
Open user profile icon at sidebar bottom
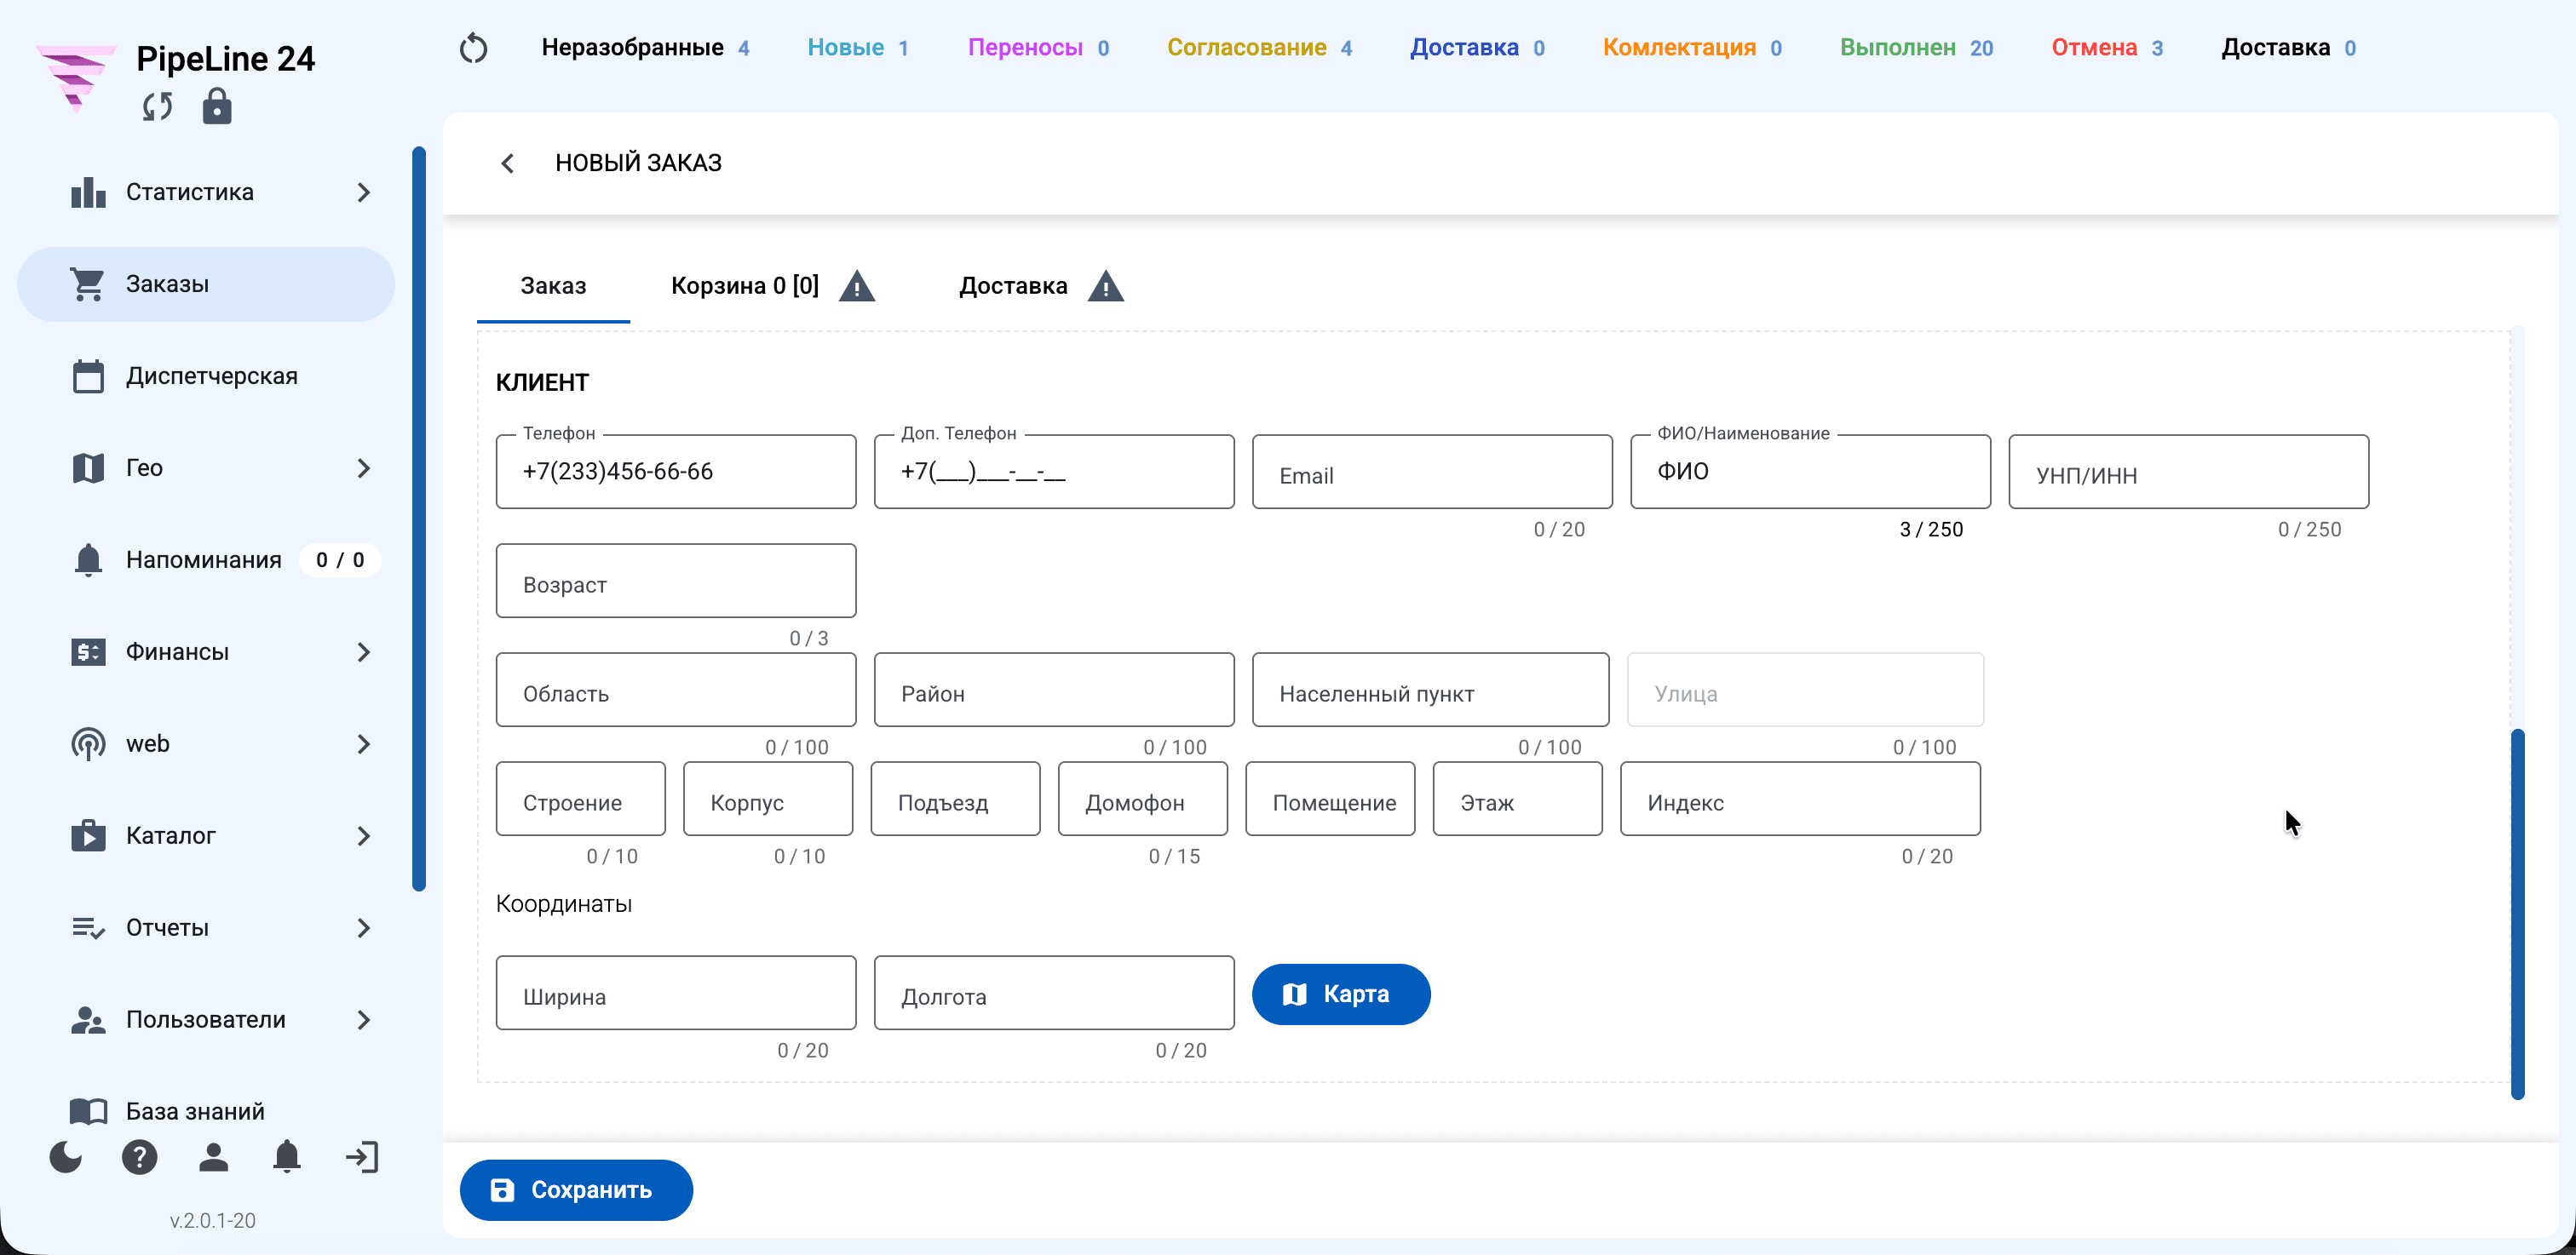tap(213, 1157)
